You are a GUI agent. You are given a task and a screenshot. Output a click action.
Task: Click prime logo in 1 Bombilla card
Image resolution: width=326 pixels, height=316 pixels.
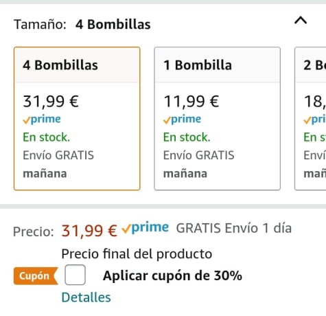point(182,120)
